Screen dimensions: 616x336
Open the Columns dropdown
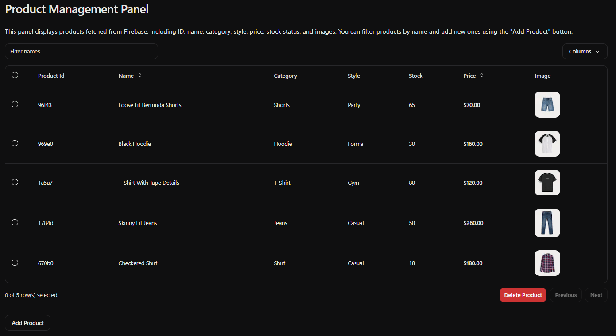(x=585, y=51)
